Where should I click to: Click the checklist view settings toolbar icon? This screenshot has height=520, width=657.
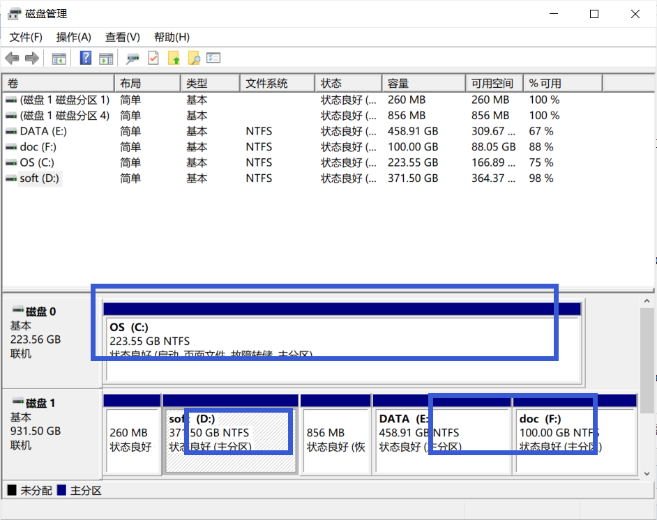click(x=213, y=58)
